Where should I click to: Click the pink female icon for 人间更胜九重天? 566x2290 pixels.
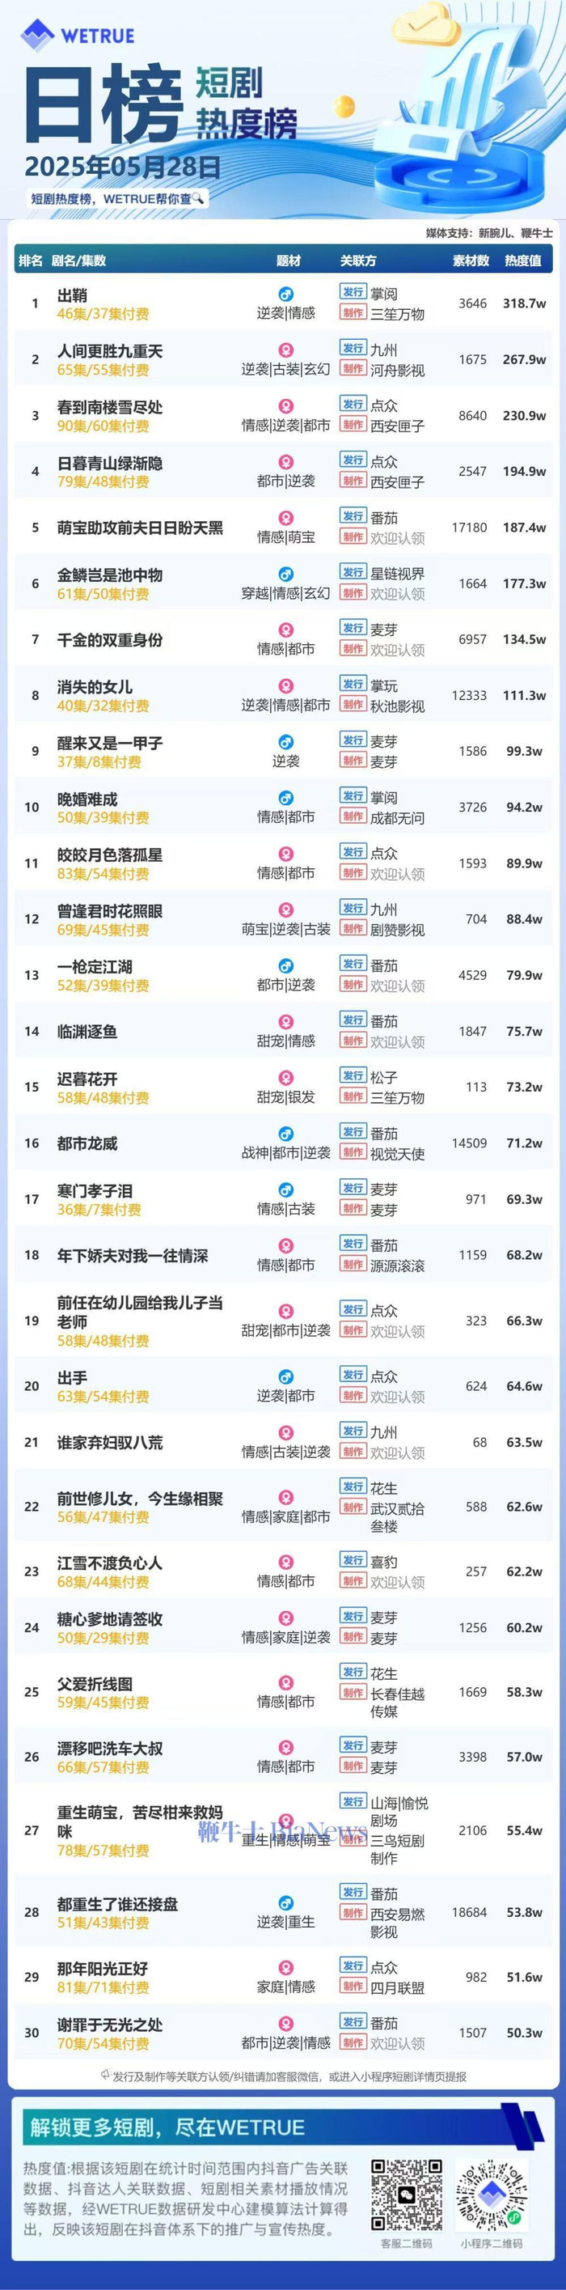(x=286, y=350)
